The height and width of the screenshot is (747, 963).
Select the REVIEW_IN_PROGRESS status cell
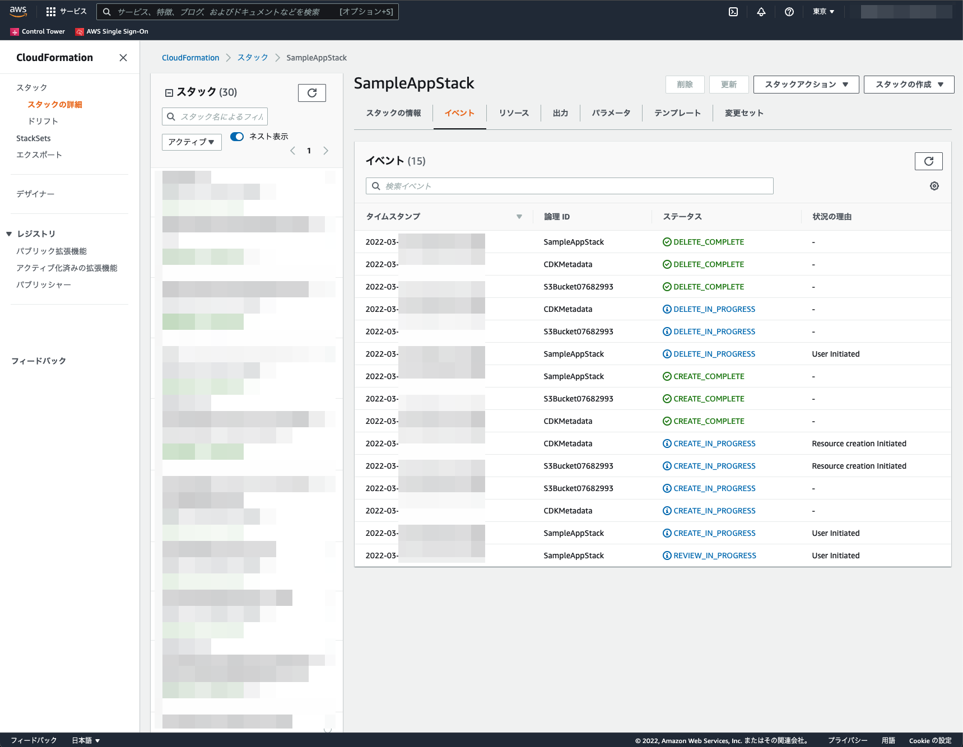(709, 555)
